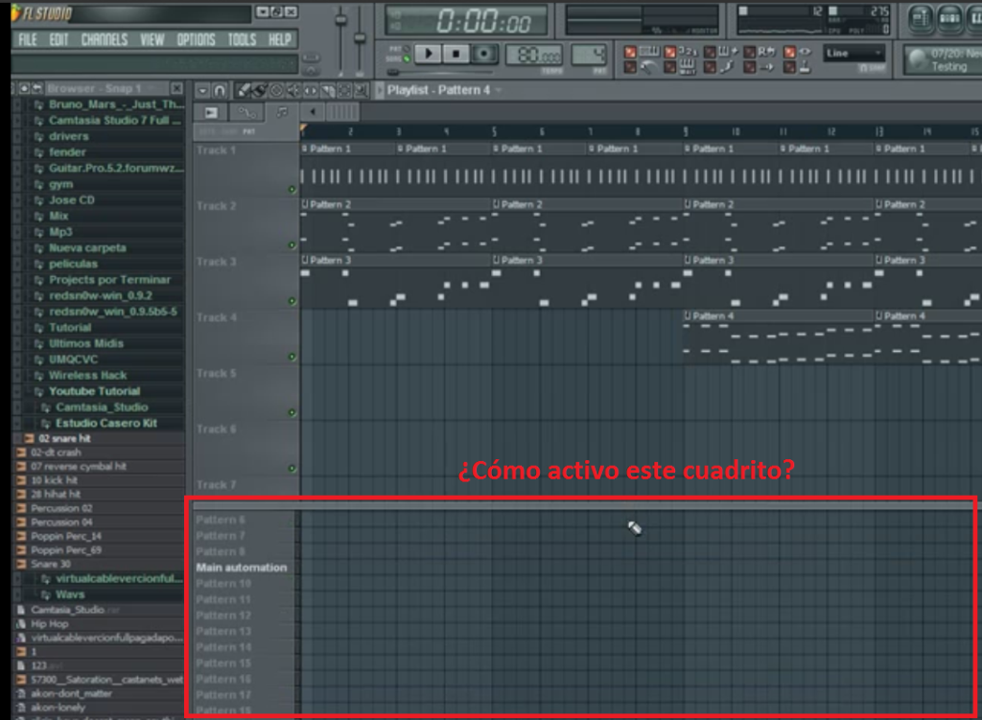This screenshot has width=982, height=720.
Task: Open the OPTIONS menu
Action: pyautogui.click(x=196, y=40)
